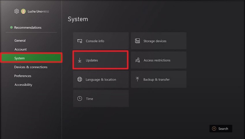The height and width of the screenshot is (139, 245).
Task: Click the System page heading
Action: coord(78,19)
